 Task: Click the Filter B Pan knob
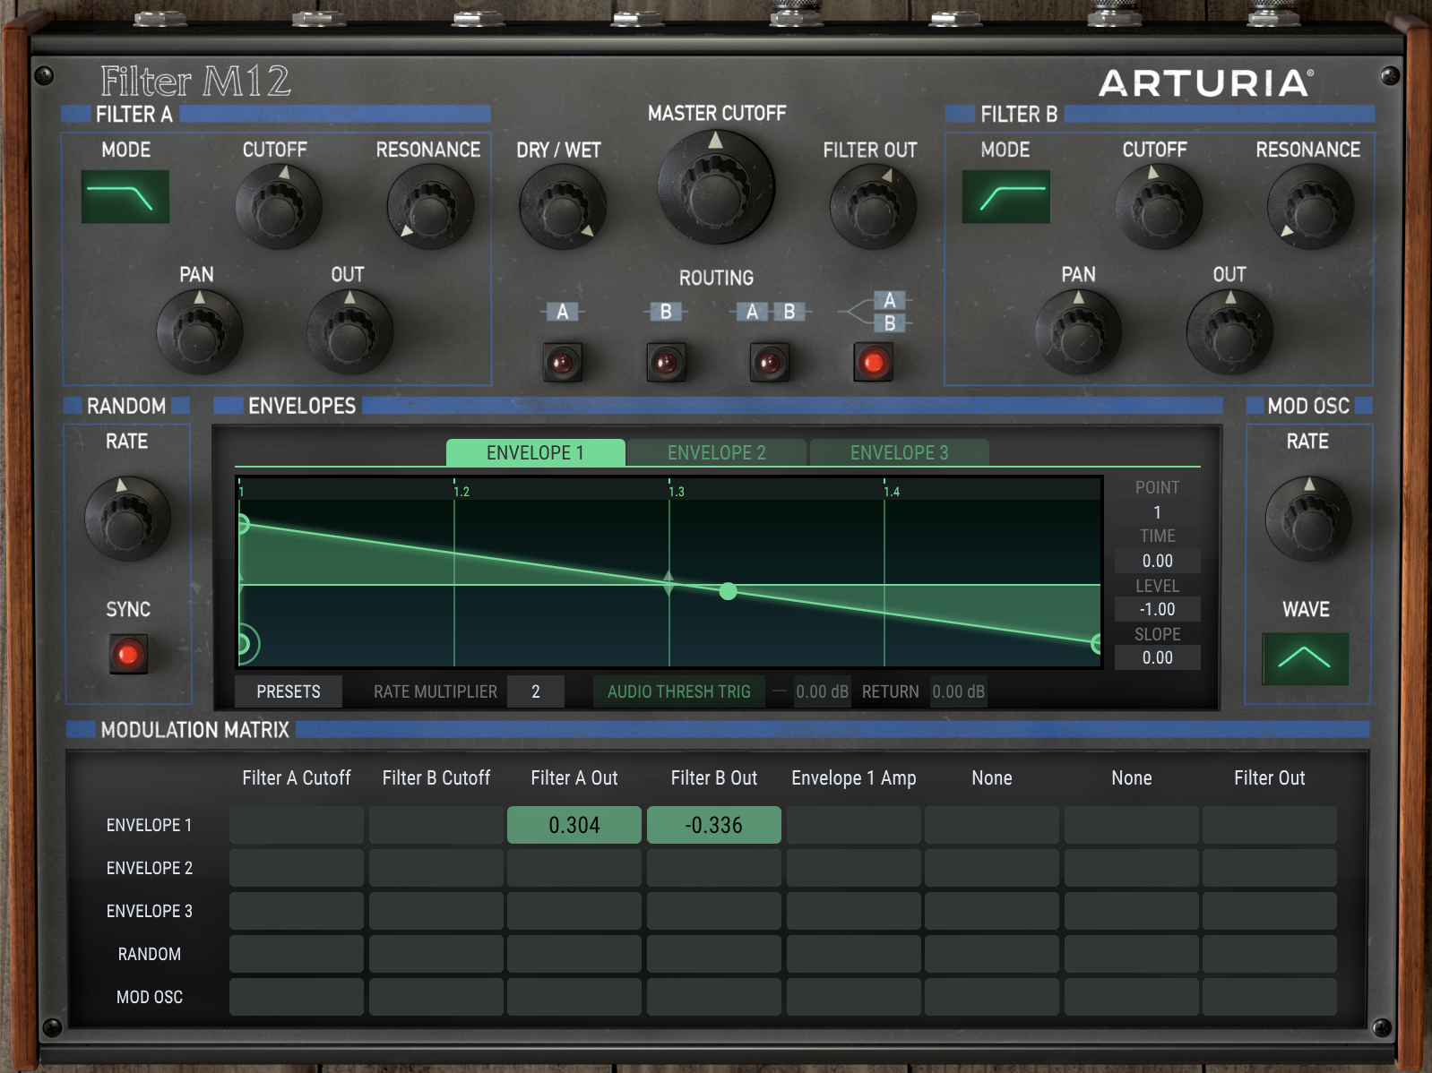pyautogui.click(x=1078, y=332)
